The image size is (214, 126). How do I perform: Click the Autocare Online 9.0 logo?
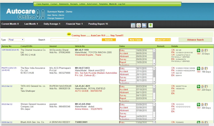point(25,14)
